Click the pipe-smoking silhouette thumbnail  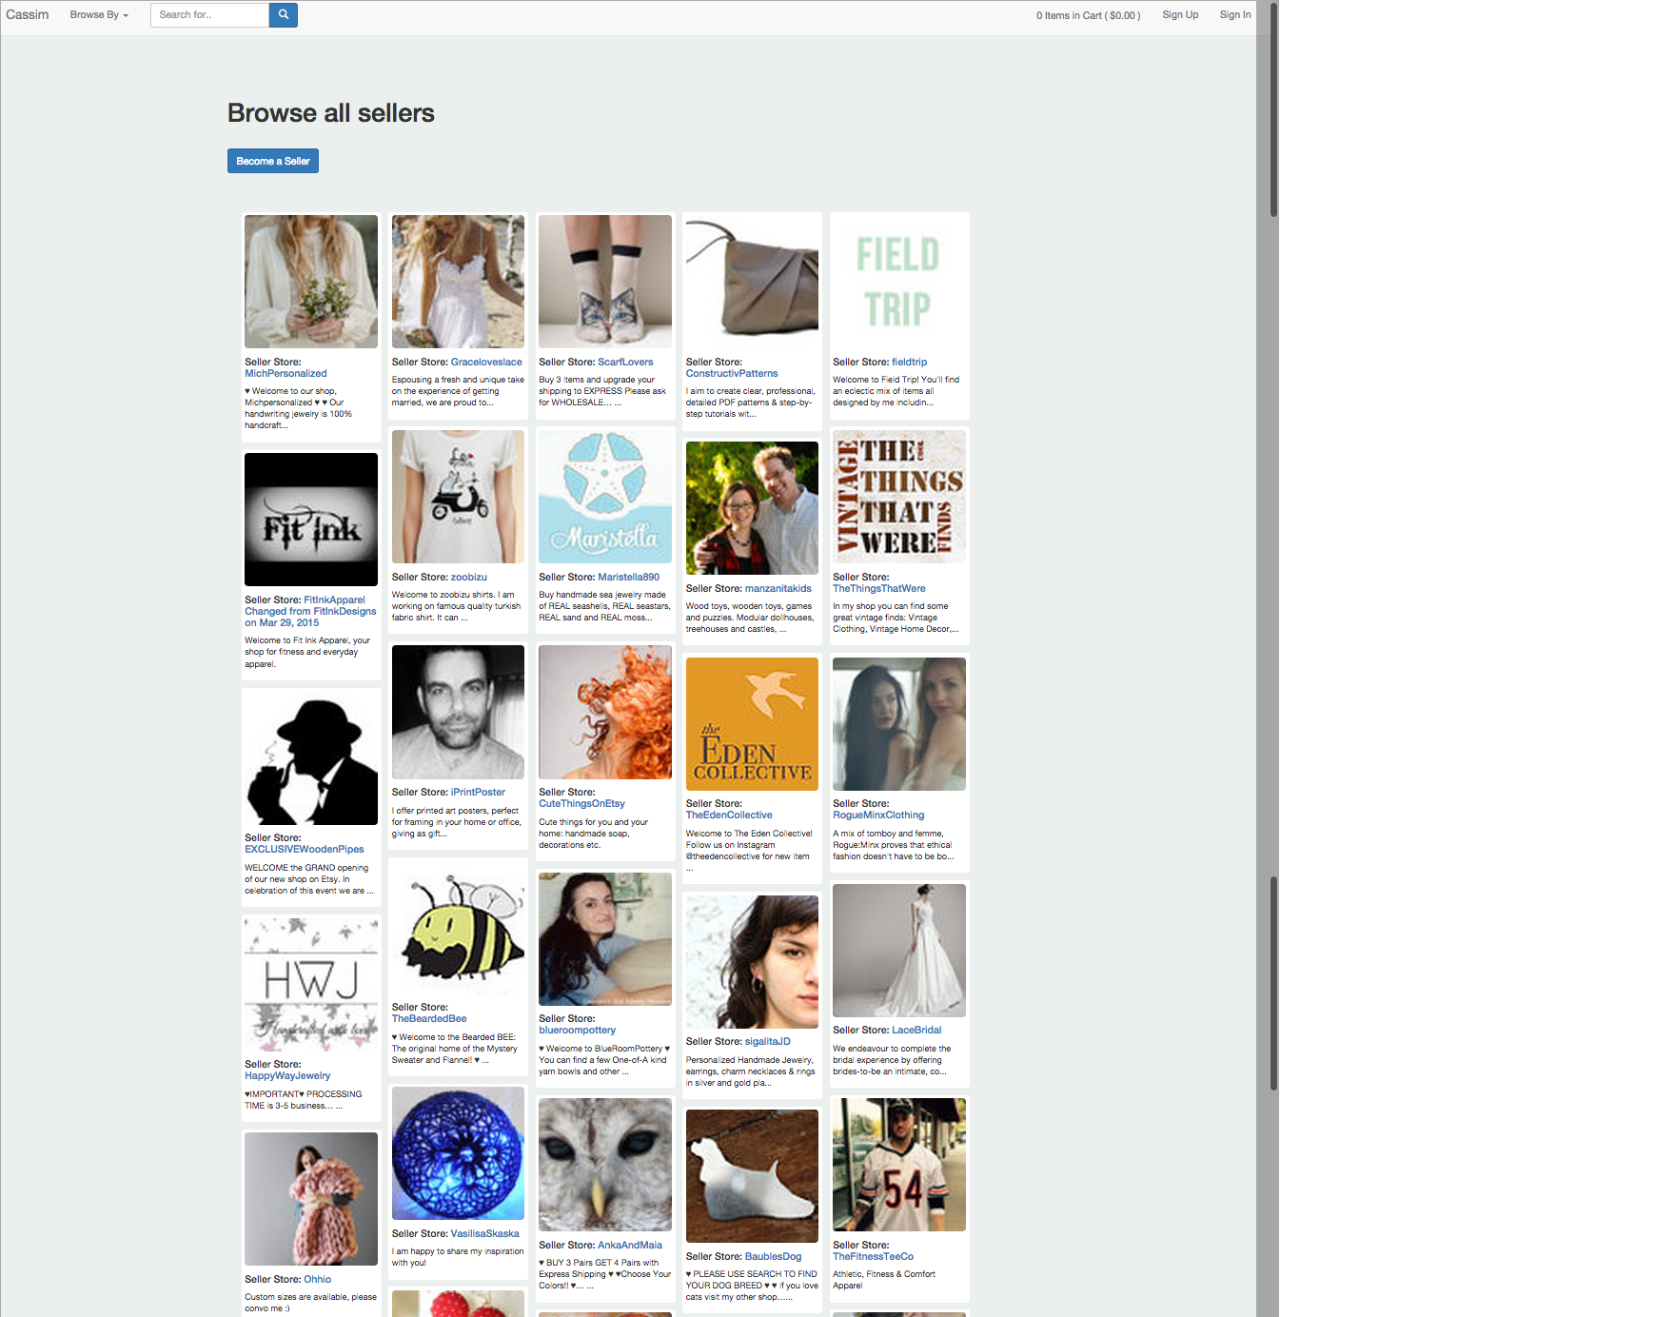point(311,757)
